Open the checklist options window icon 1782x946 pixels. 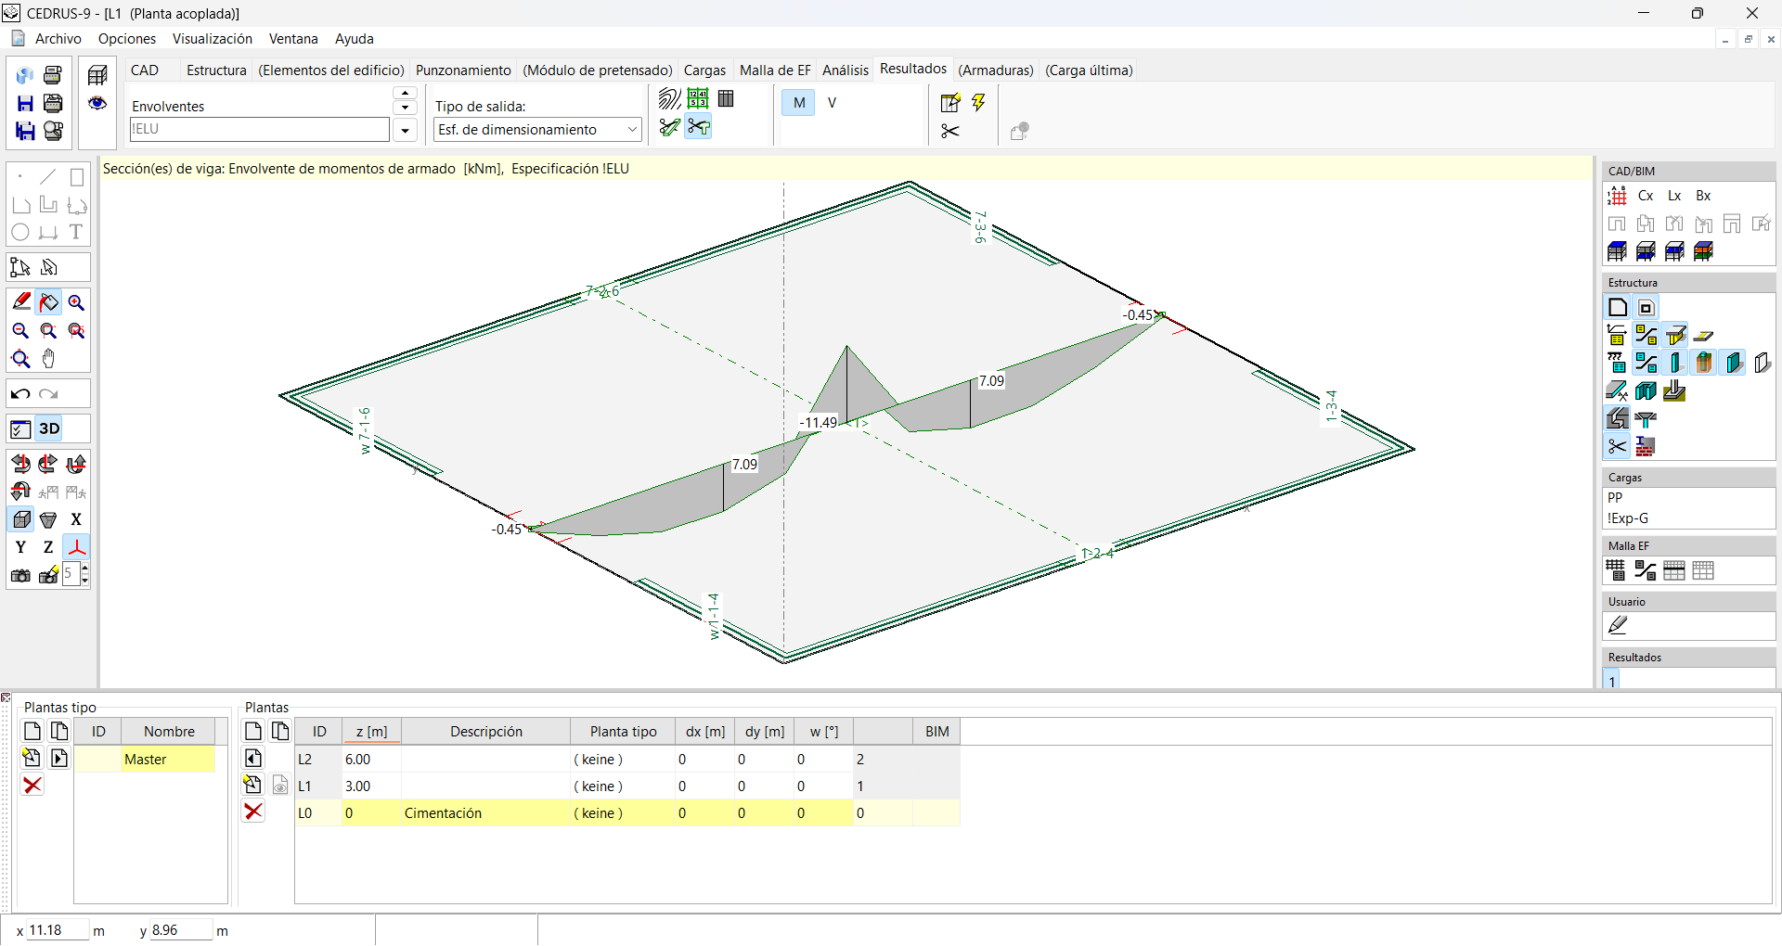click(20, 428)
